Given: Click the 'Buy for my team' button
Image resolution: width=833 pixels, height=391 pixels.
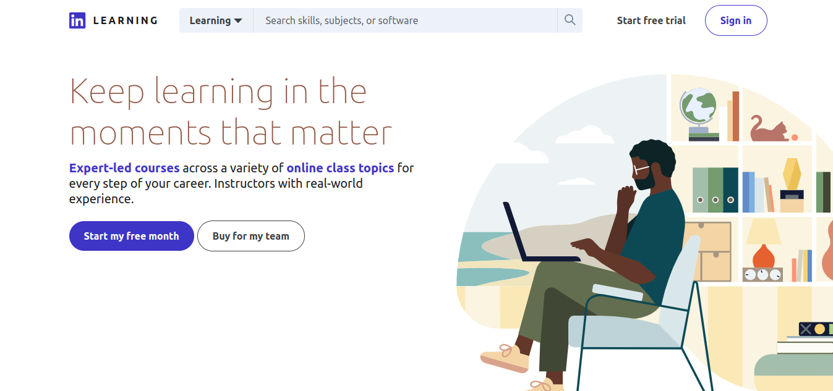Looking at the screenshot, I should (251, 236).
